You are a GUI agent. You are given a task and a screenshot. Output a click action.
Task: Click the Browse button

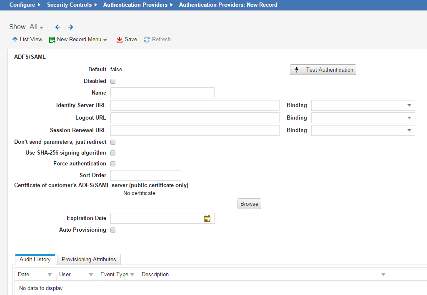click(x=249, y=204)
